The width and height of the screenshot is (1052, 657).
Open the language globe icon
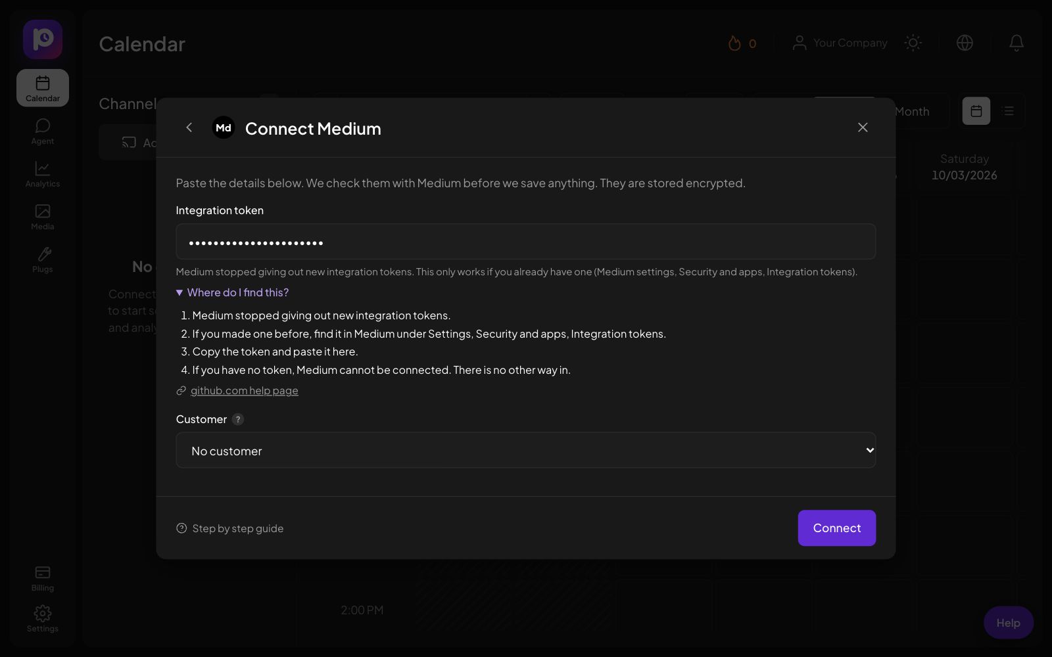coord(965,43)
